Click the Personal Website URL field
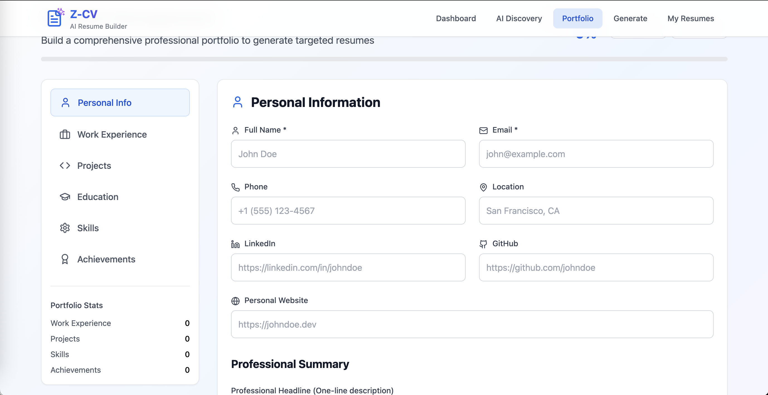 [x=472, y=324]
